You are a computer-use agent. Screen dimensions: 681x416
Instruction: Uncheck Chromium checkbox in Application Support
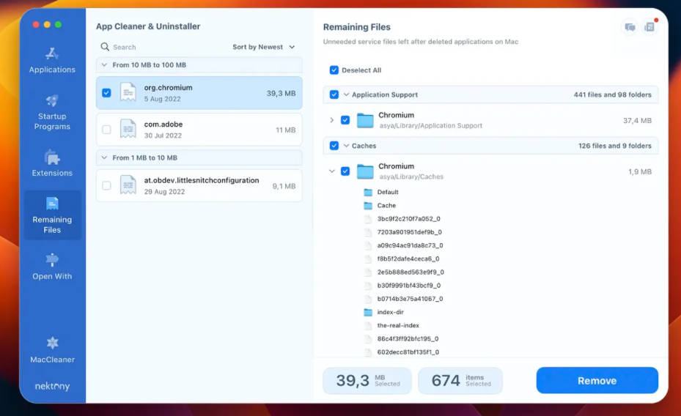[345, 120]
